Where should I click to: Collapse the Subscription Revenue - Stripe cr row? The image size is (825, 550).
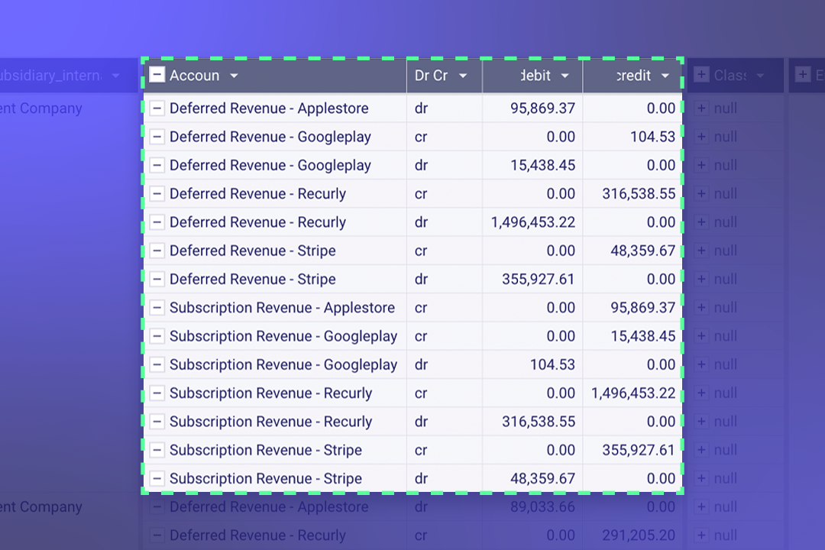tap(157, 449)
